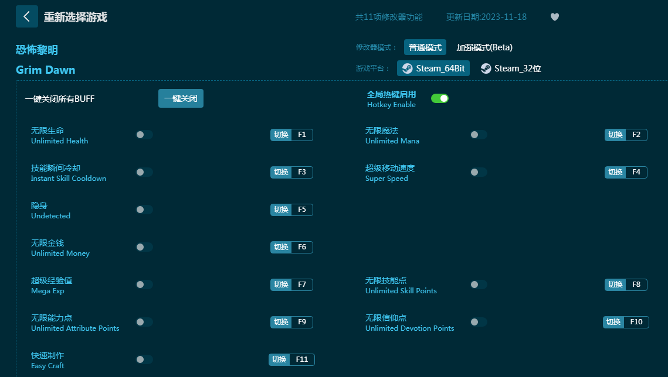Click the Unlimited Health label
The width and height of the screenshot is (668, 377).
pos(60,140)
